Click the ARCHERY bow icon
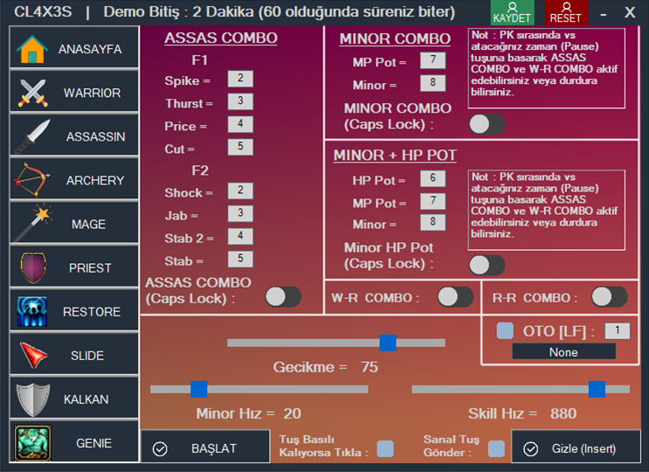The image size is (649, 472). click(32, 180)
